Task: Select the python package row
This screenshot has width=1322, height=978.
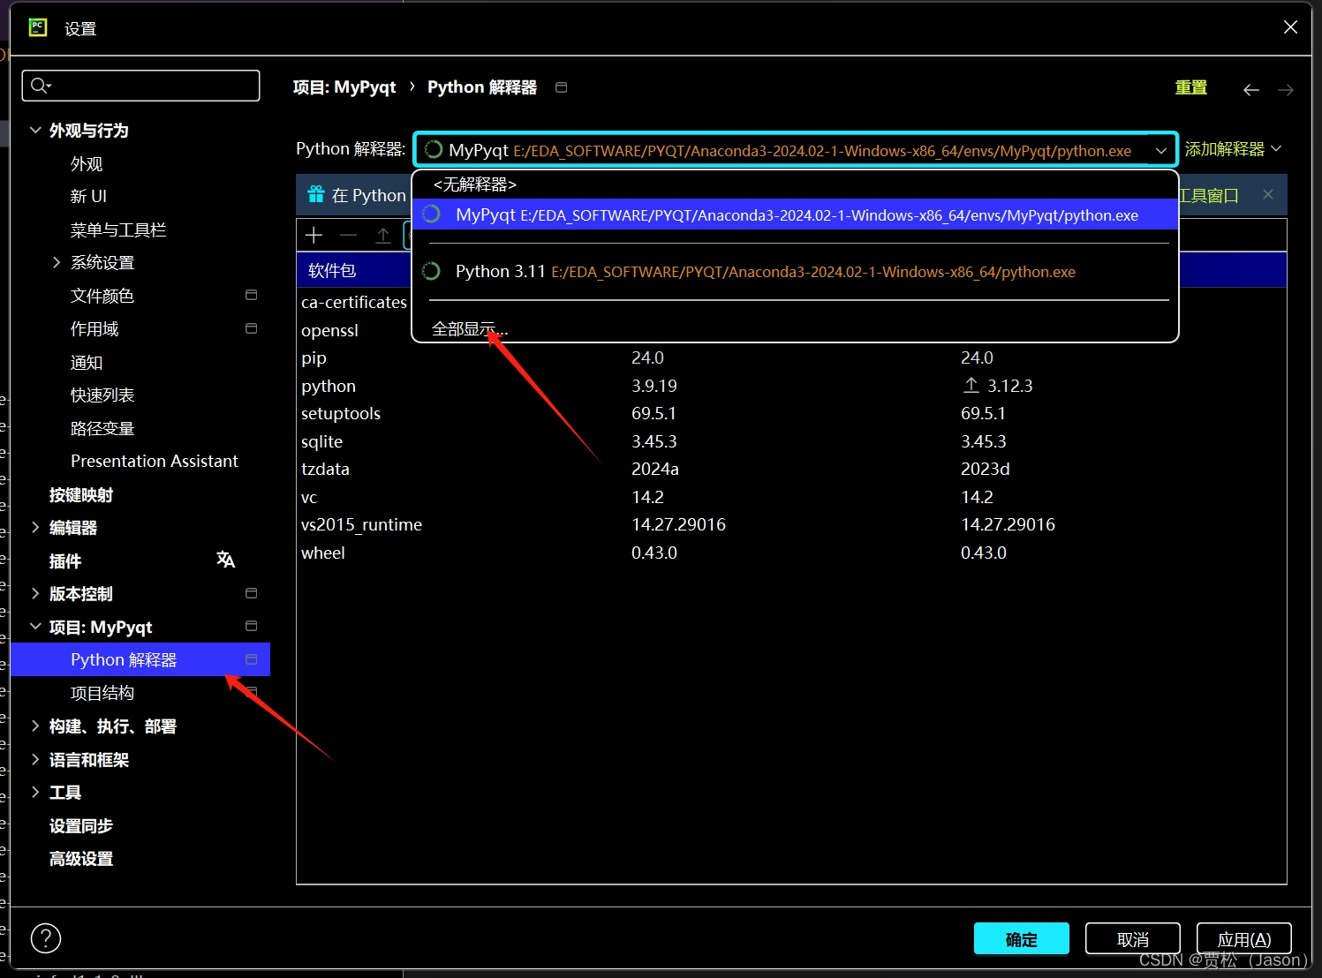Action: coord(791,386)
